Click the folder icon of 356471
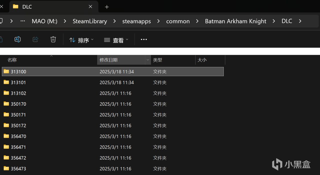 pyautogui.click(x=6, y=147)
